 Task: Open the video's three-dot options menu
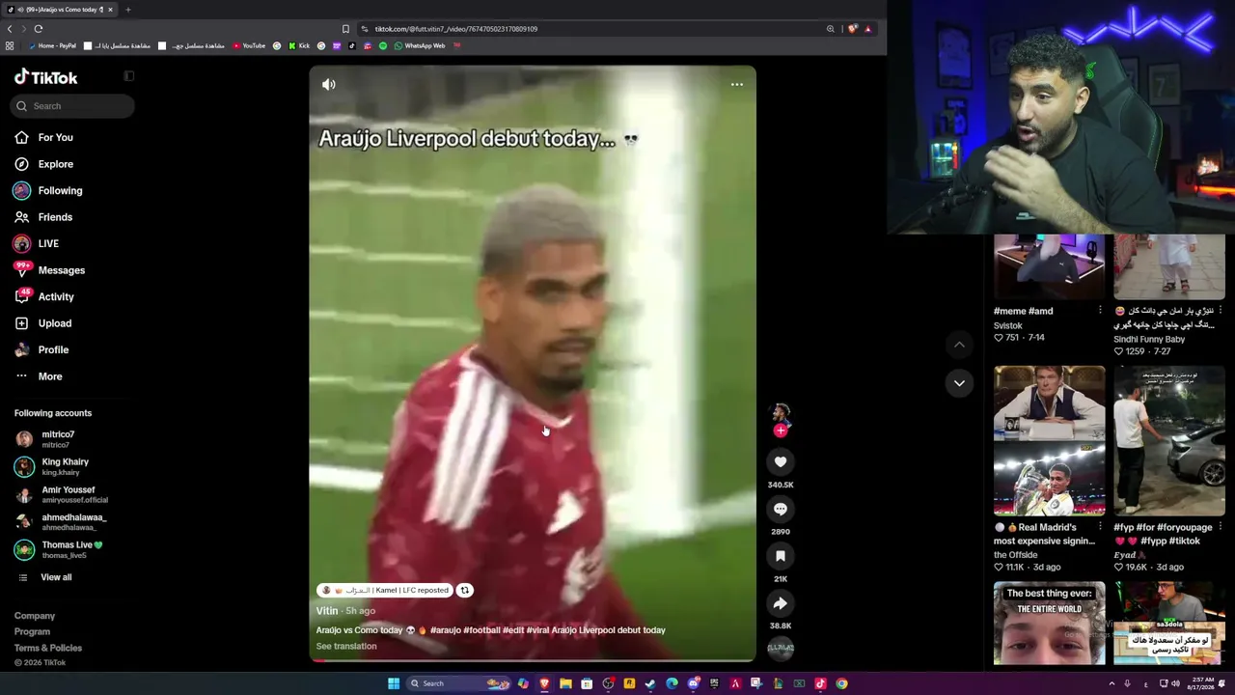click(x=737, y=84)
